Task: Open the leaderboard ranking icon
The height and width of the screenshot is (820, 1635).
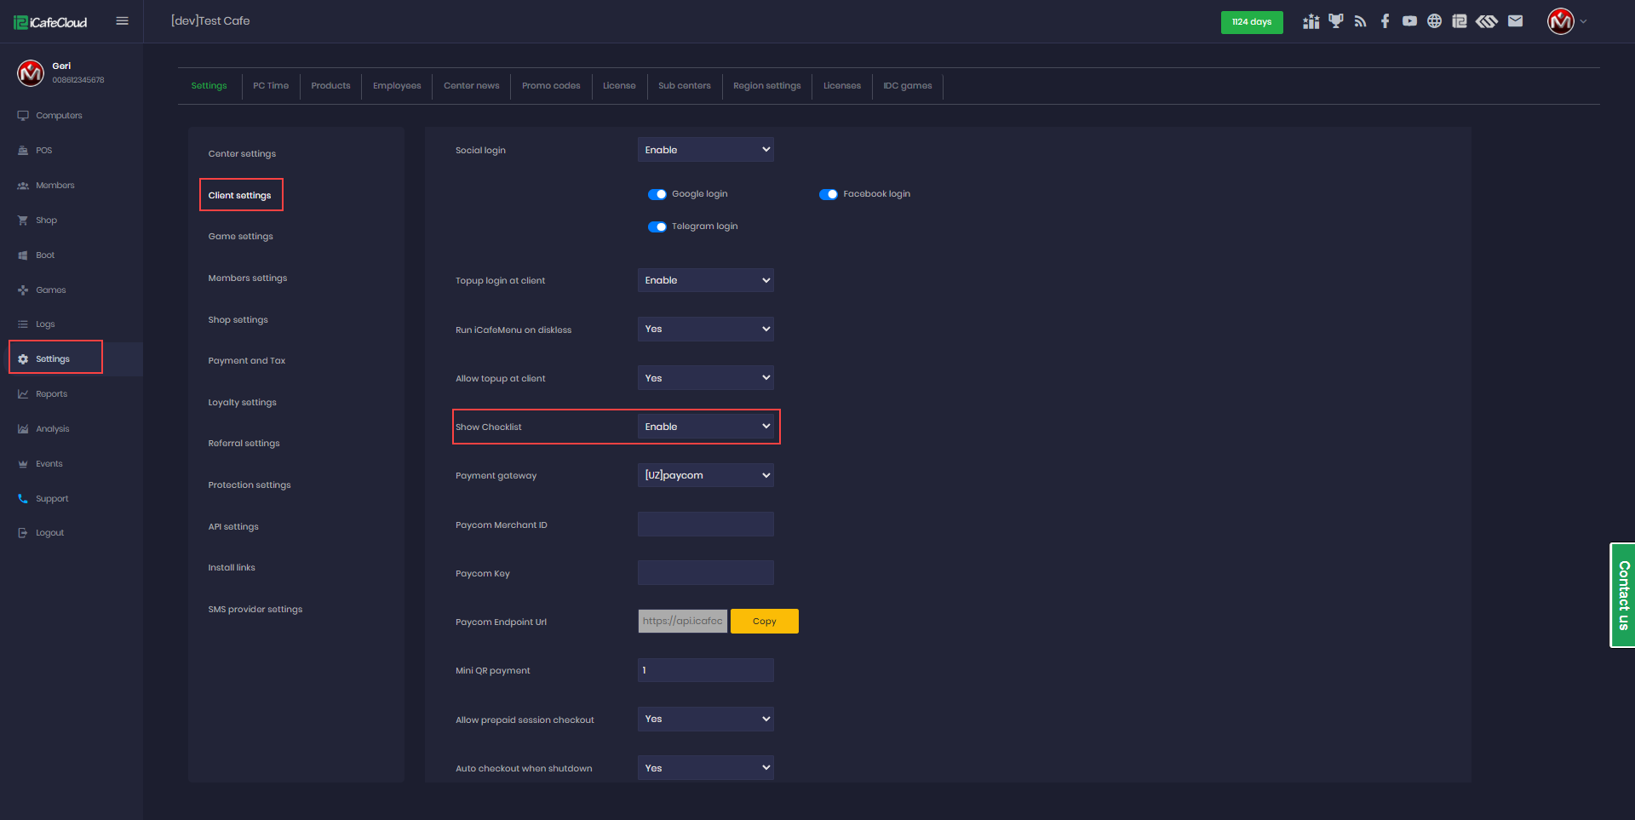Action: click(x=1311, y=21)
